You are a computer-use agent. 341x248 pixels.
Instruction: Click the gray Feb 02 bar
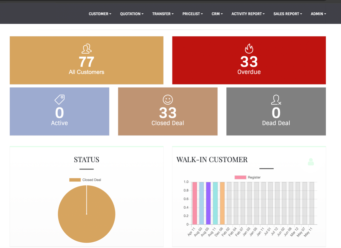[x=229, y=203]
